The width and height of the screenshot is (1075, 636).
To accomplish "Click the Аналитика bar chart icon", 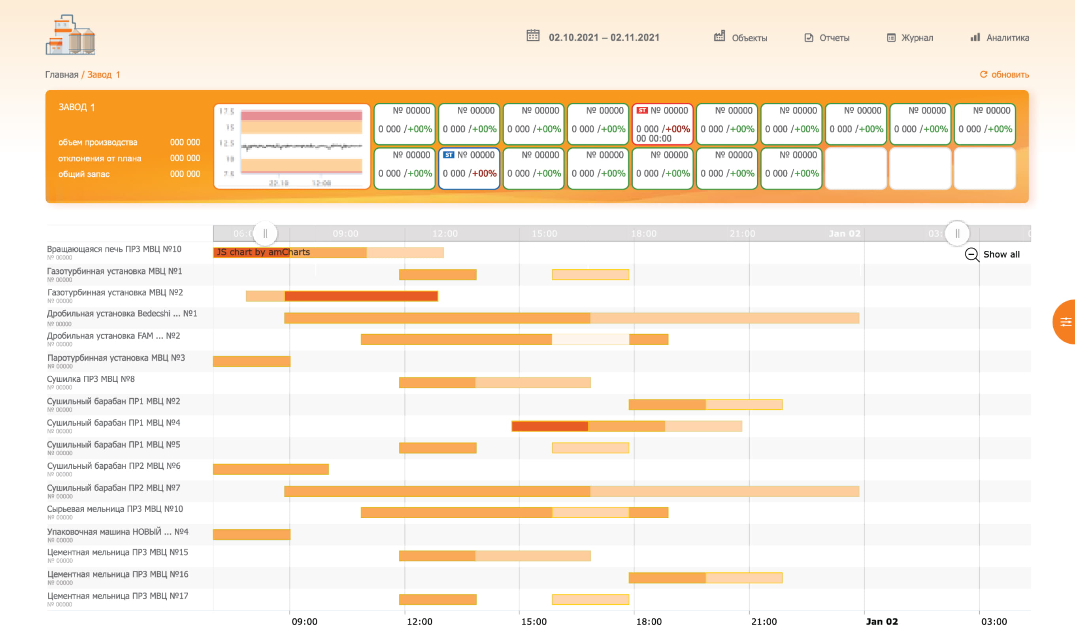I will pos(975,37).
